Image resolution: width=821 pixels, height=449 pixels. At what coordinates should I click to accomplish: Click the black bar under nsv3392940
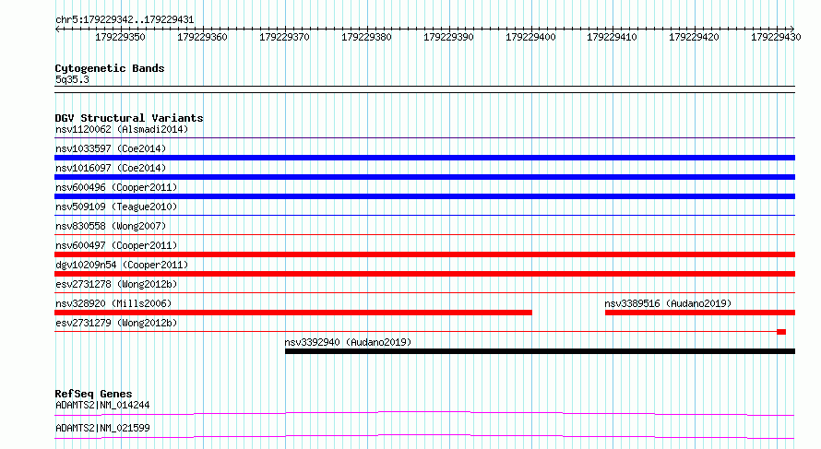[540, 351]
